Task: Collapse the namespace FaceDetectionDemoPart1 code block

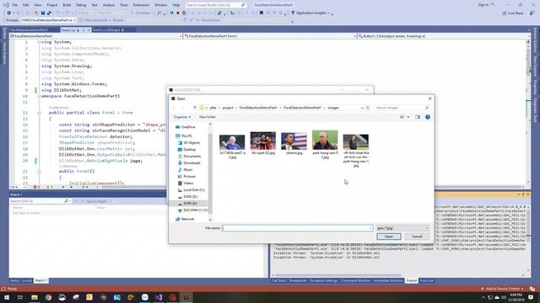Action: tap(39, 96)
